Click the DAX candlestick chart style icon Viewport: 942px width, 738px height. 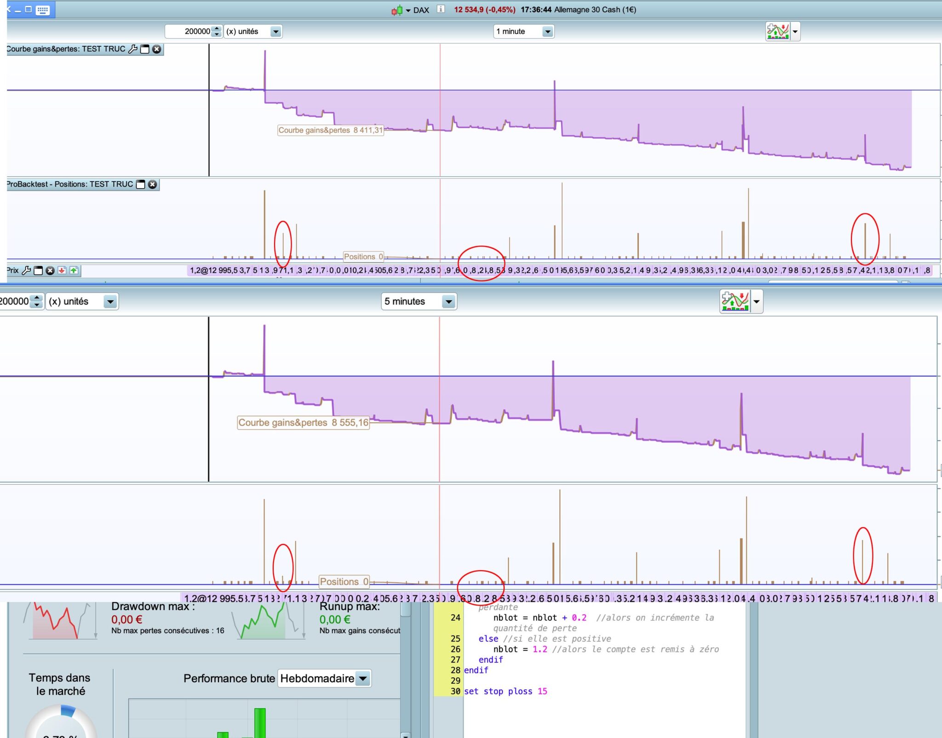click(x=396, y=10)
